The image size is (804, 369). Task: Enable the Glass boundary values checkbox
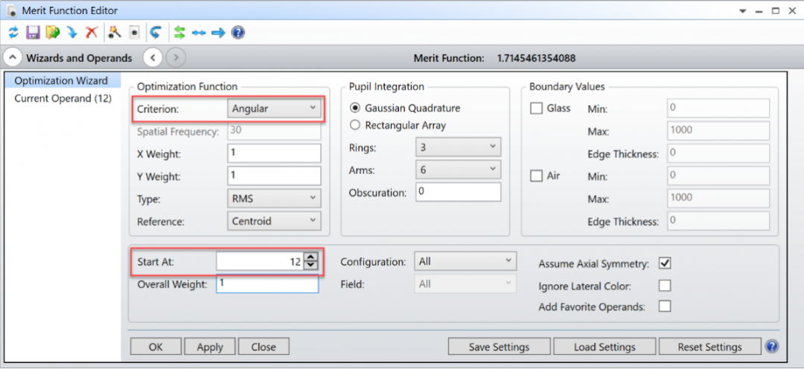coord(536,109)
